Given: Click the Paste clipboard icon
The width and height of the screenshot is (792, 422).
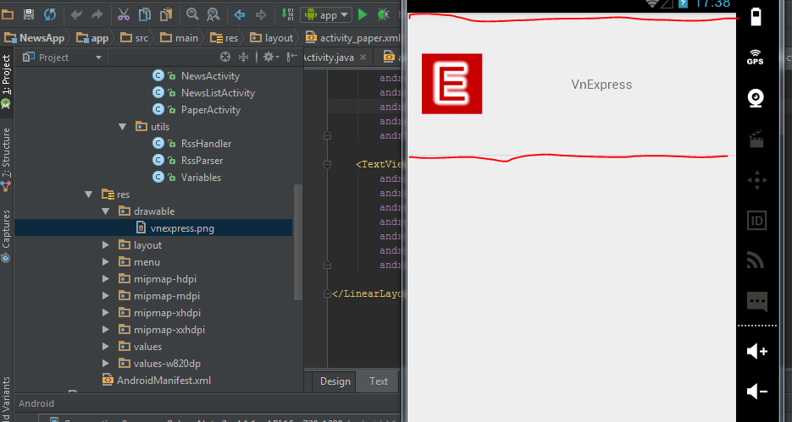Looking at the screenshot, I should pyautogui.click(x=166, y=14).
